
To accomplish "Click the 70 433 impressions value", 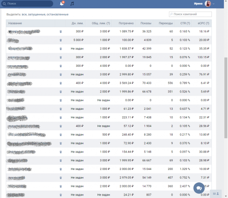I will click(147, 83).
